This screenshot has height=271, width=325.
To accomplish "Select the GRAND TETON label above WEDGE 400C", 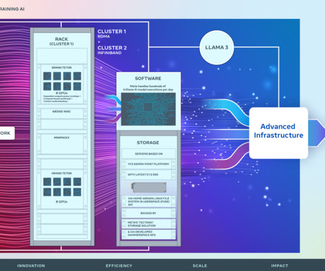I will pyautogui.click(x=61, y=67).
